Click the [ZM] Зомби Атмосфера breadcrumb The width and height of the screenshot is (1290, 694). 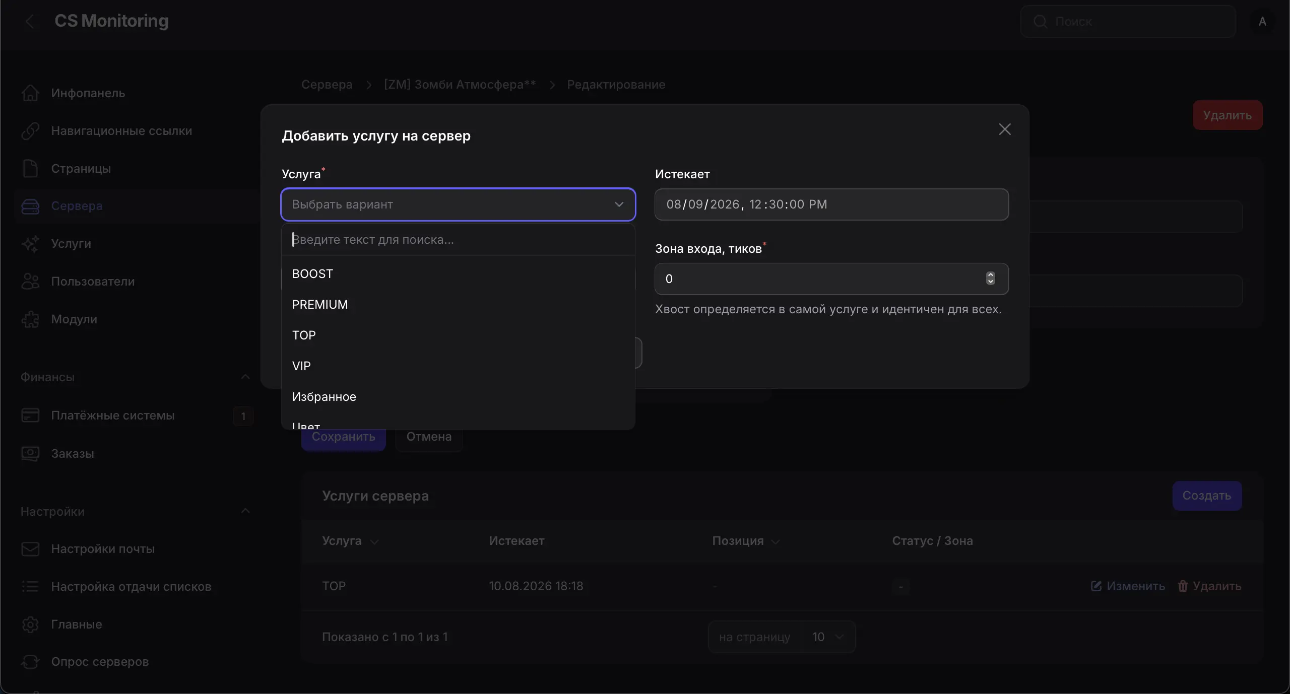(x=460, y=85)
